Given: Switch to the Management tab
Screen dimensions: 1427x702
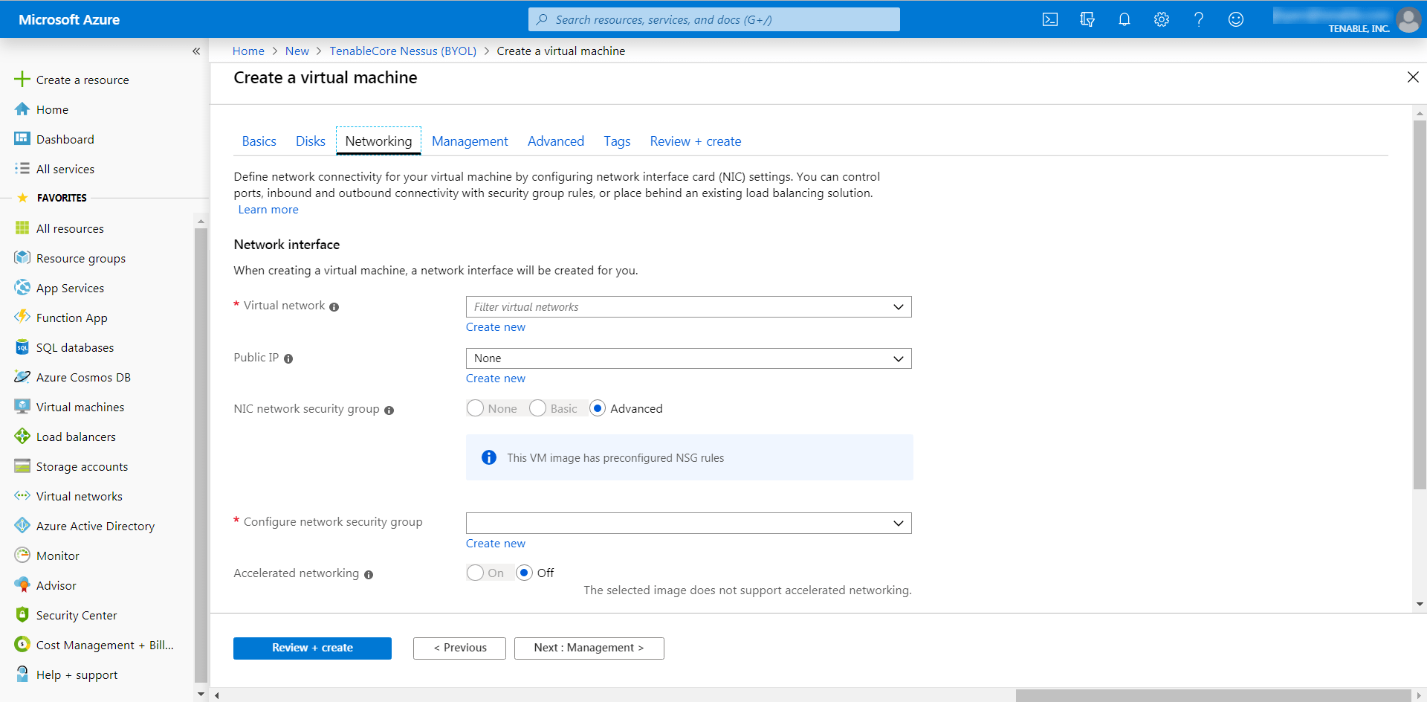Looking at the screenshot, I should pos(470,141).
